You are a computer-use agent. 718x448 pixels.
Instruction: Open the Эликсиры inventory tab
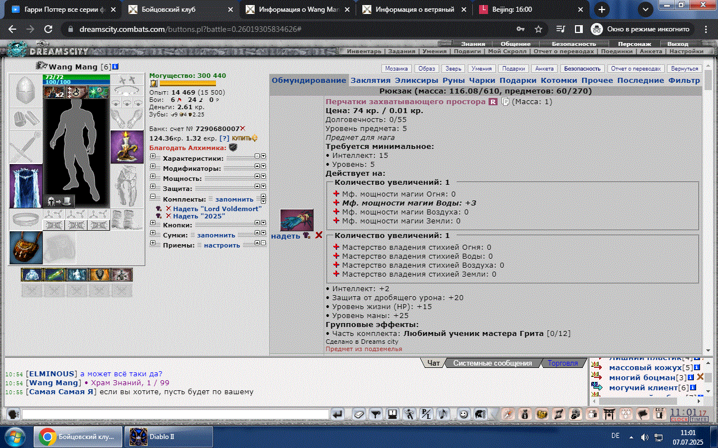417,81
